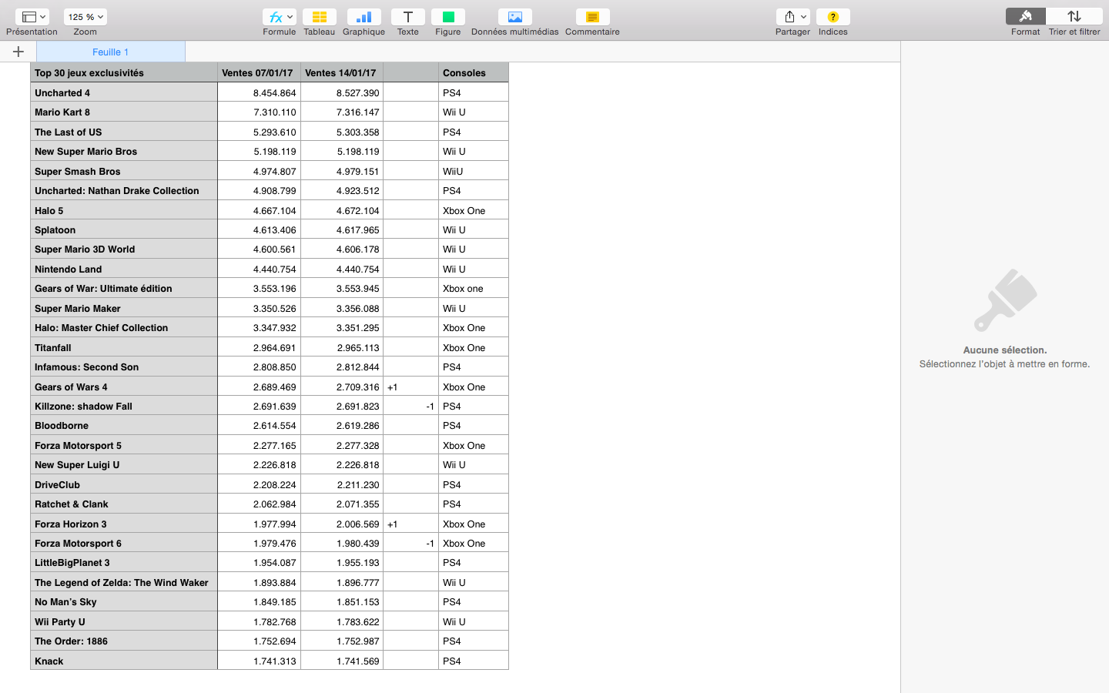Click 'The Order: 1886' cell
This screenshot has height=693, width=1109.
(x=124, y=641)
